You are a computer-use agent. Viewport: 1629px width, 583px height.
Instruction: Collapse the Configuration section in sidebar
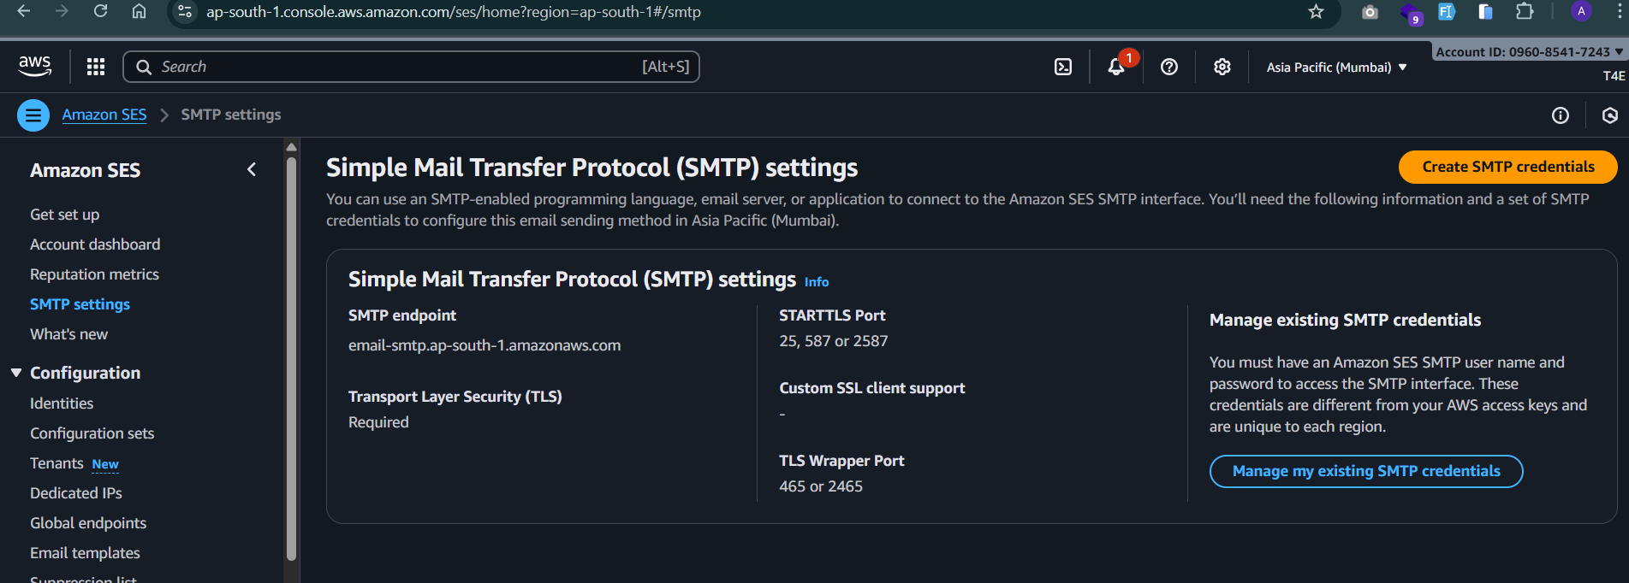(16, 373)
